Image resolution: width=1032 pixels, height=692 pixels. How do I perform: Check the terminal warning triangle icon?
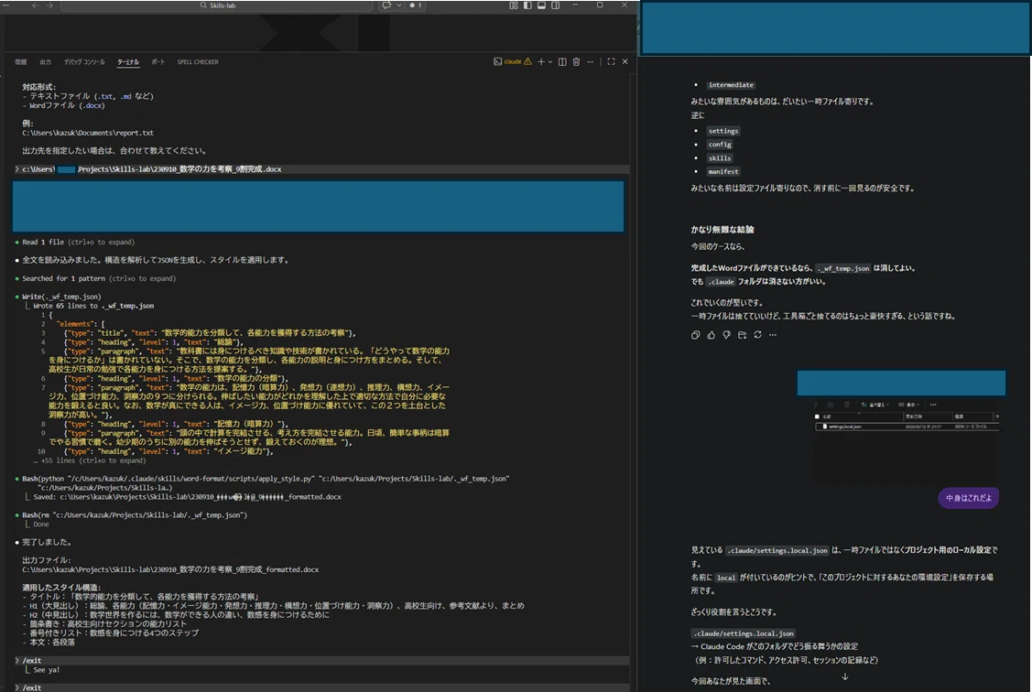(x=527, y=62)
